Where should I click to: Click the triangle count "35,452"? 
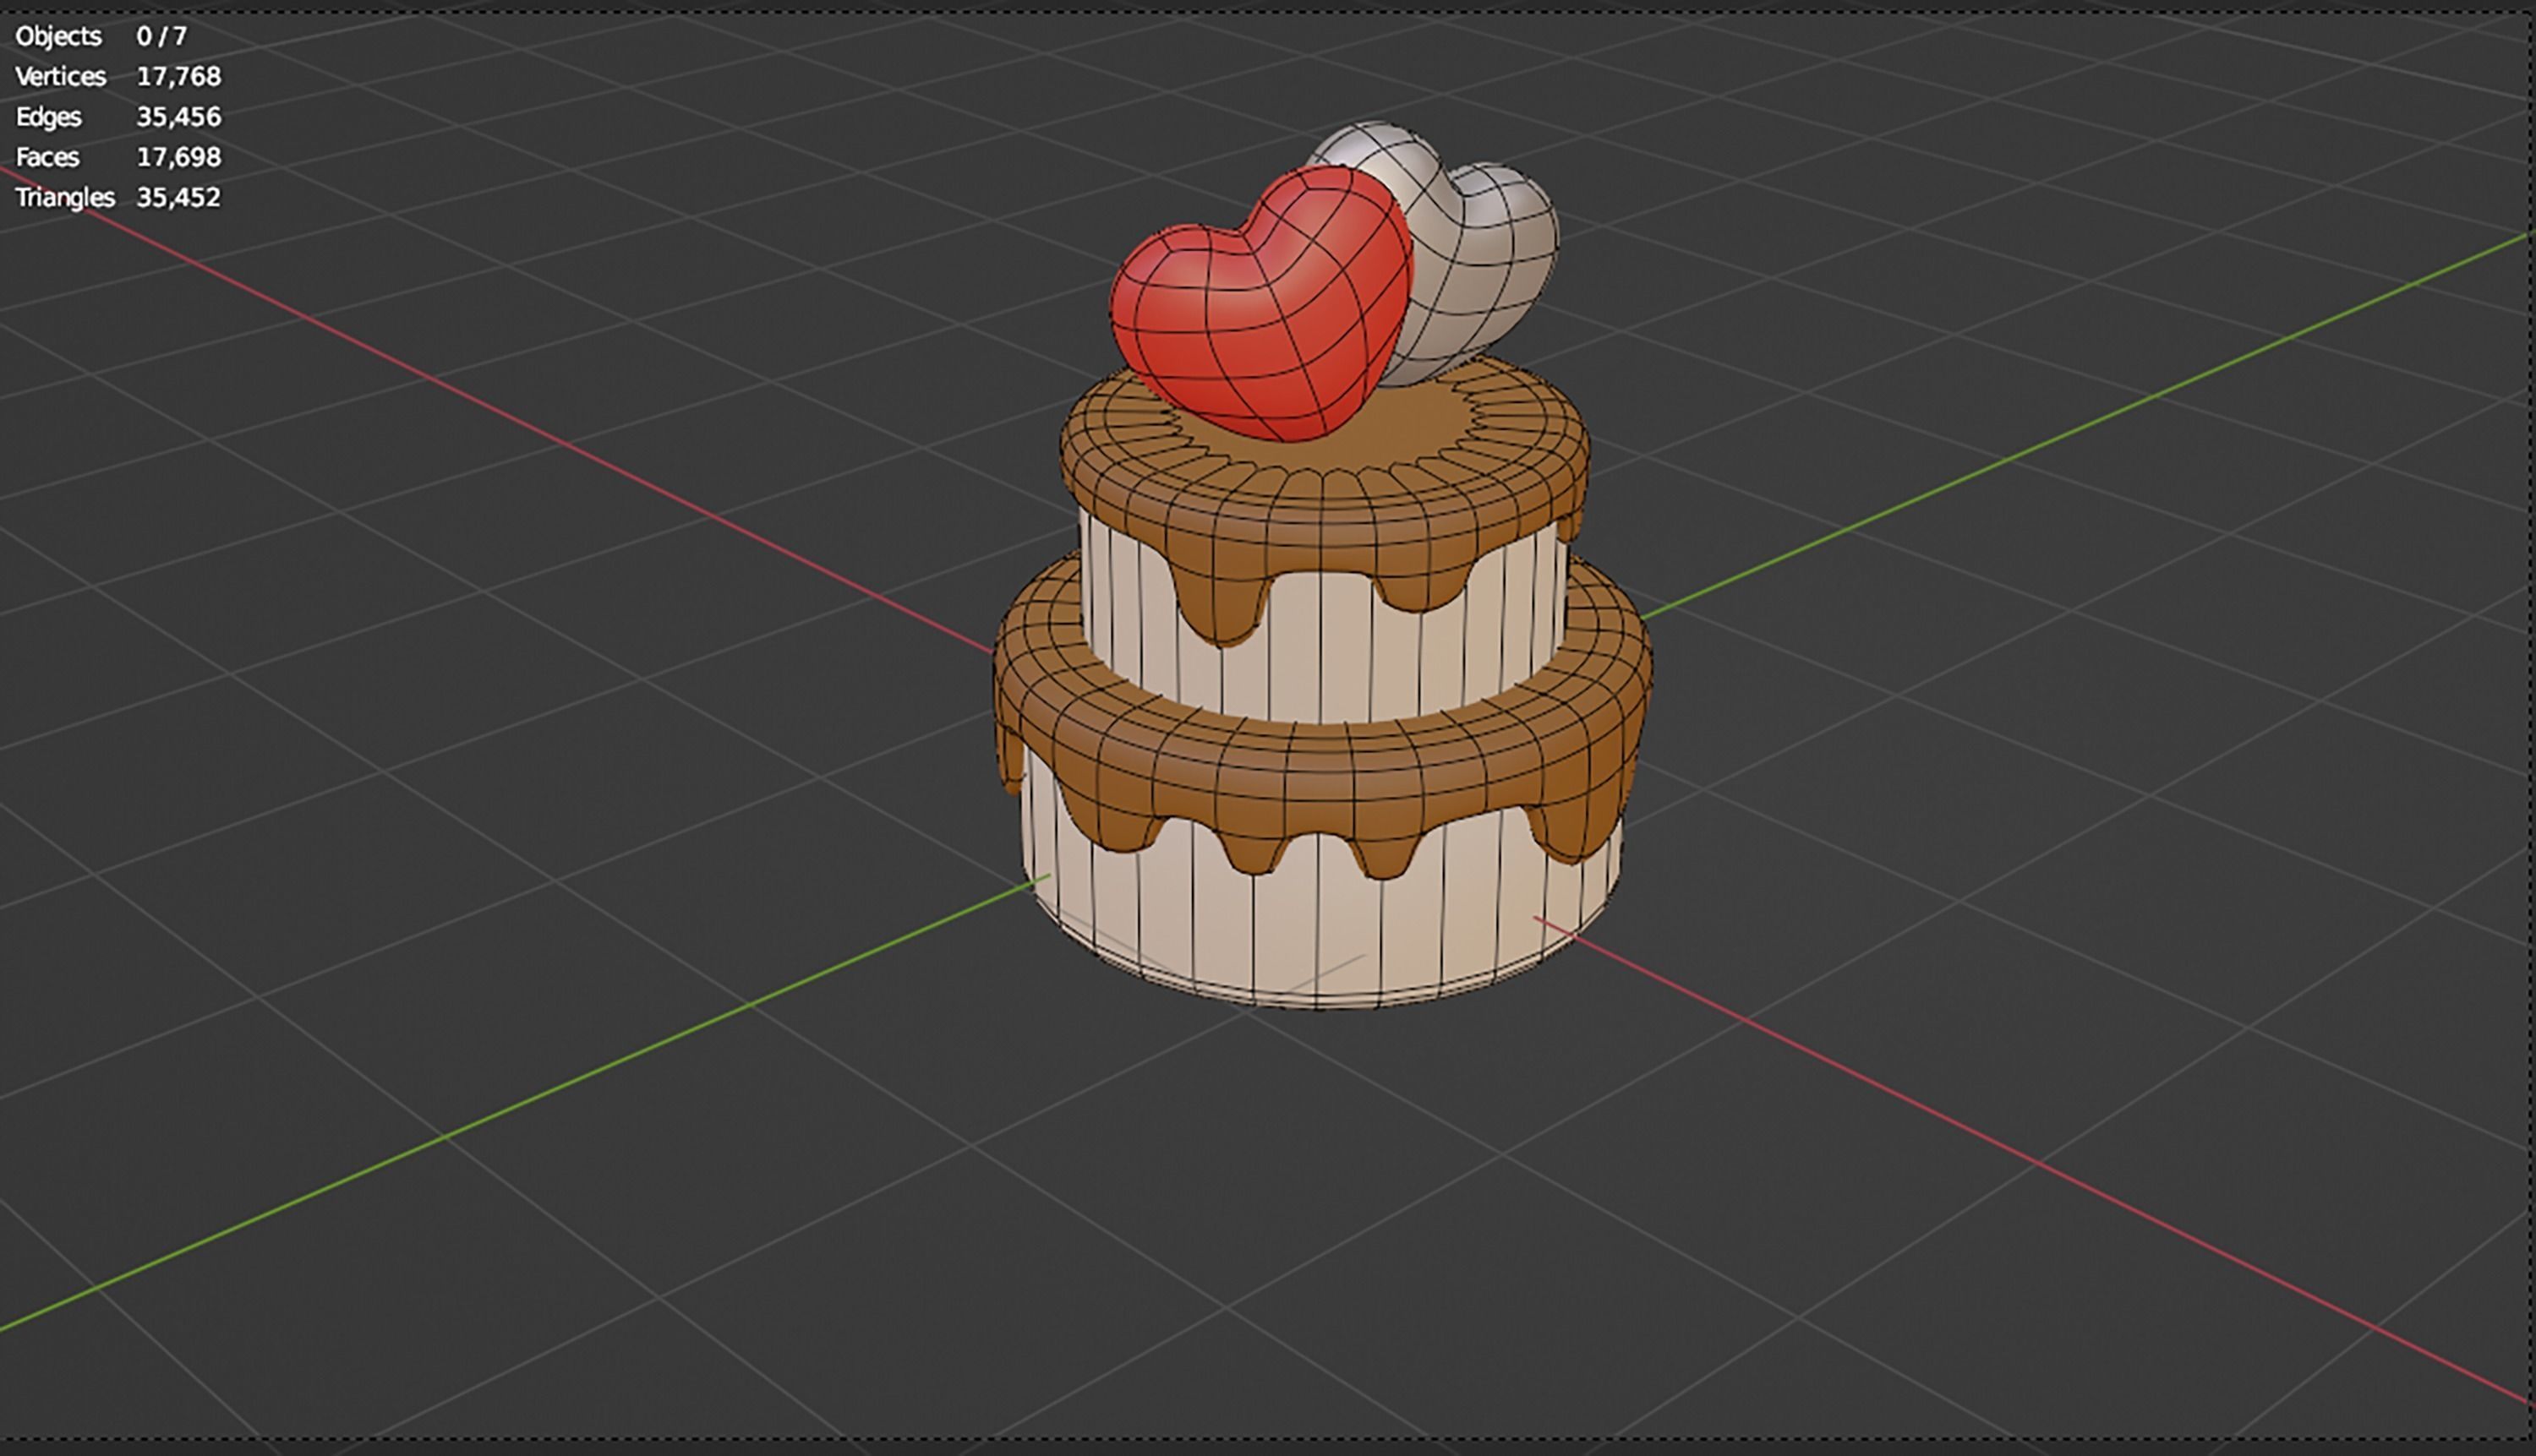(179, 197)
